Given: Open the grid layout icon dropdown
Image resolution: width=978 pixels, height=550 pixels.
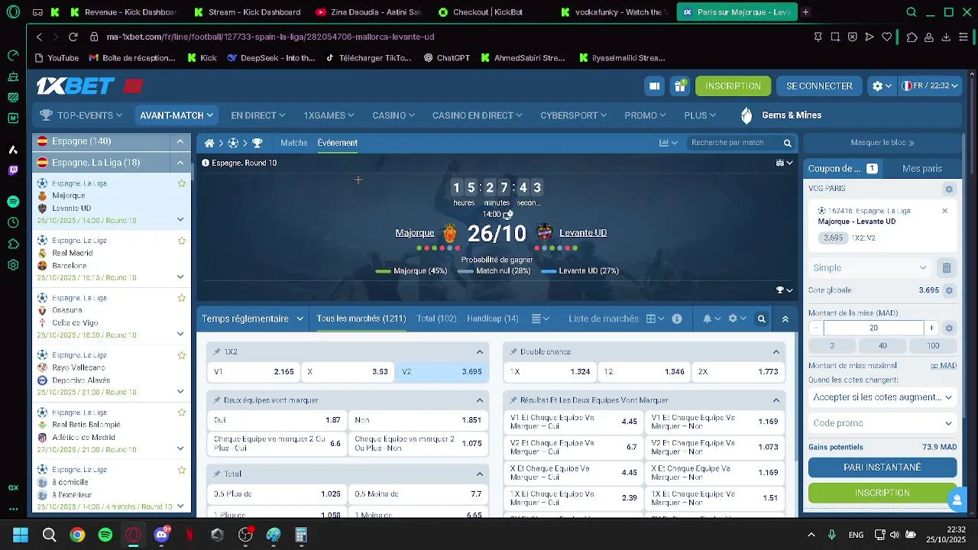Looking at the screenshot, I should tap(655, 319).
